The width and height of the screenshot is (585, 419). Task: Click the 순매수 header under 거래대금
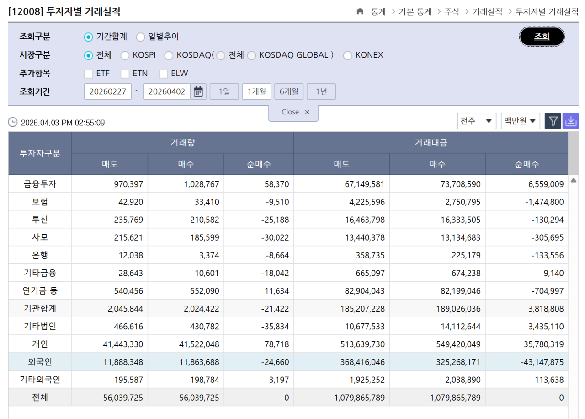pos(527,164)
